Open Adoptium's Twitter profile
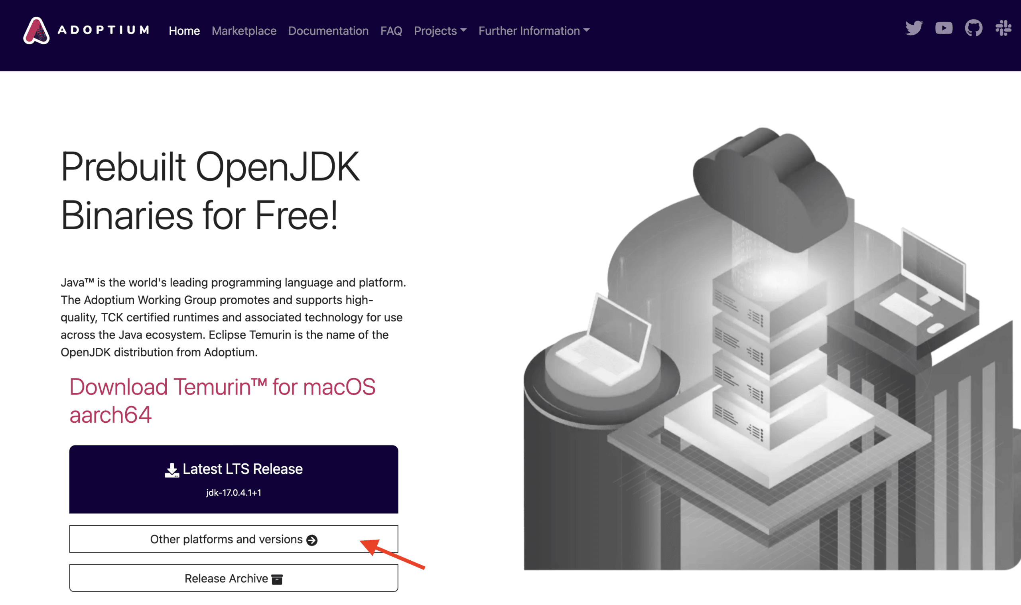 pos(914,28)
